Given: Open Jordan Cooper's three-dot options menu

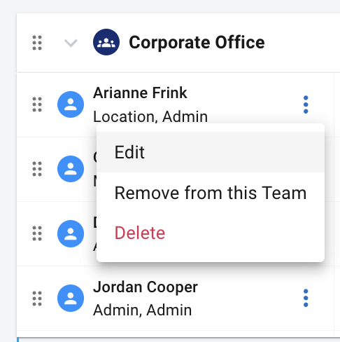Looking at the screenshot, I should tap(306, 298).
